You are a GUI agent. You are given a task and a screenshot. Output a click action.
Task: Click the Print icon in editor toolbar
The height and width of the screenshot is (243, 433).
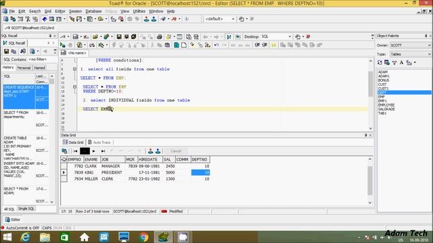tap(160, 36)
